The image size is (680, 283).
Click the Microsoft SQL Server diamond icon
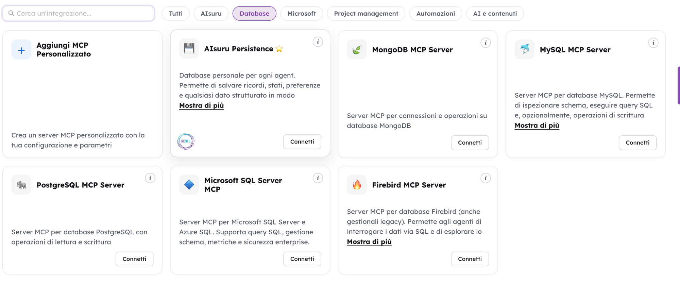189,185
